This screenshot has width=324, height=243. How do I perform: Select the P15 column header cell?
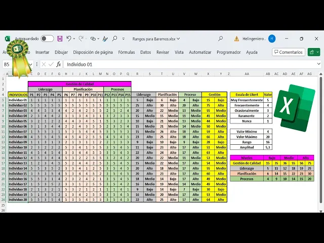[128, 95]
